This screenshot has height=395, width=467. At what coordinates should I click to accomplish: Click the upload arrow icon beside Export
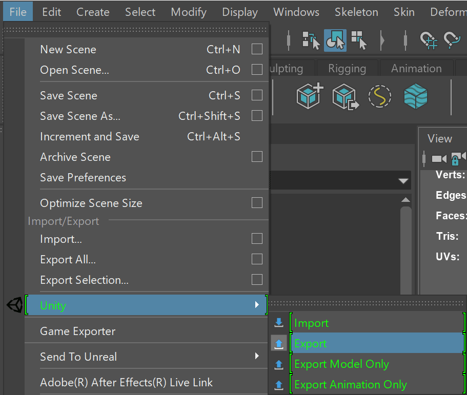coord(279,343)
